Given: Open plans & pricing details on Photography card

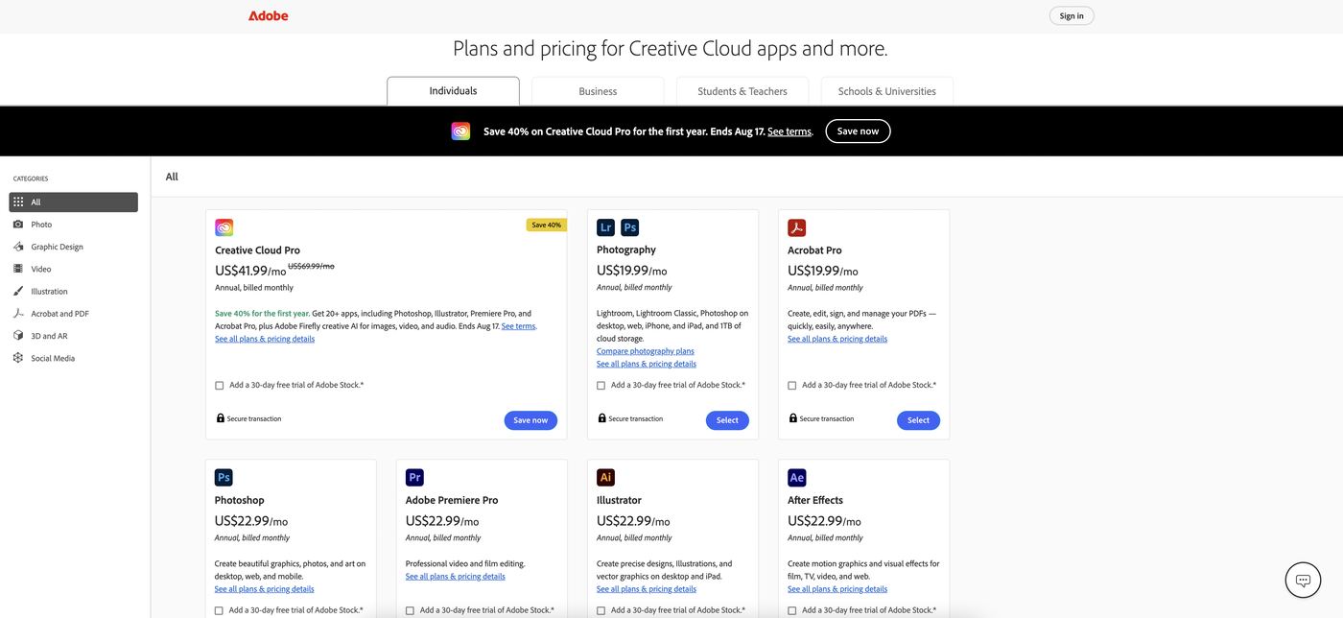Looking at the screenshot, I should 647,364.
